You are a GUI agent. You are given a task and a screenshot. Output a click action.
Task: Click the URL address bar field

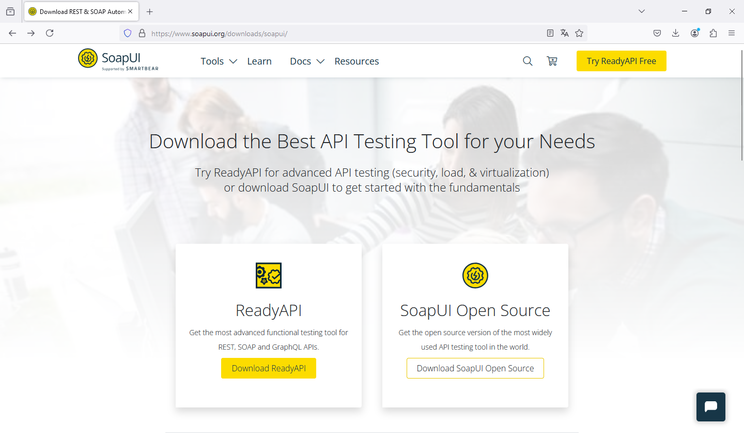341,34
